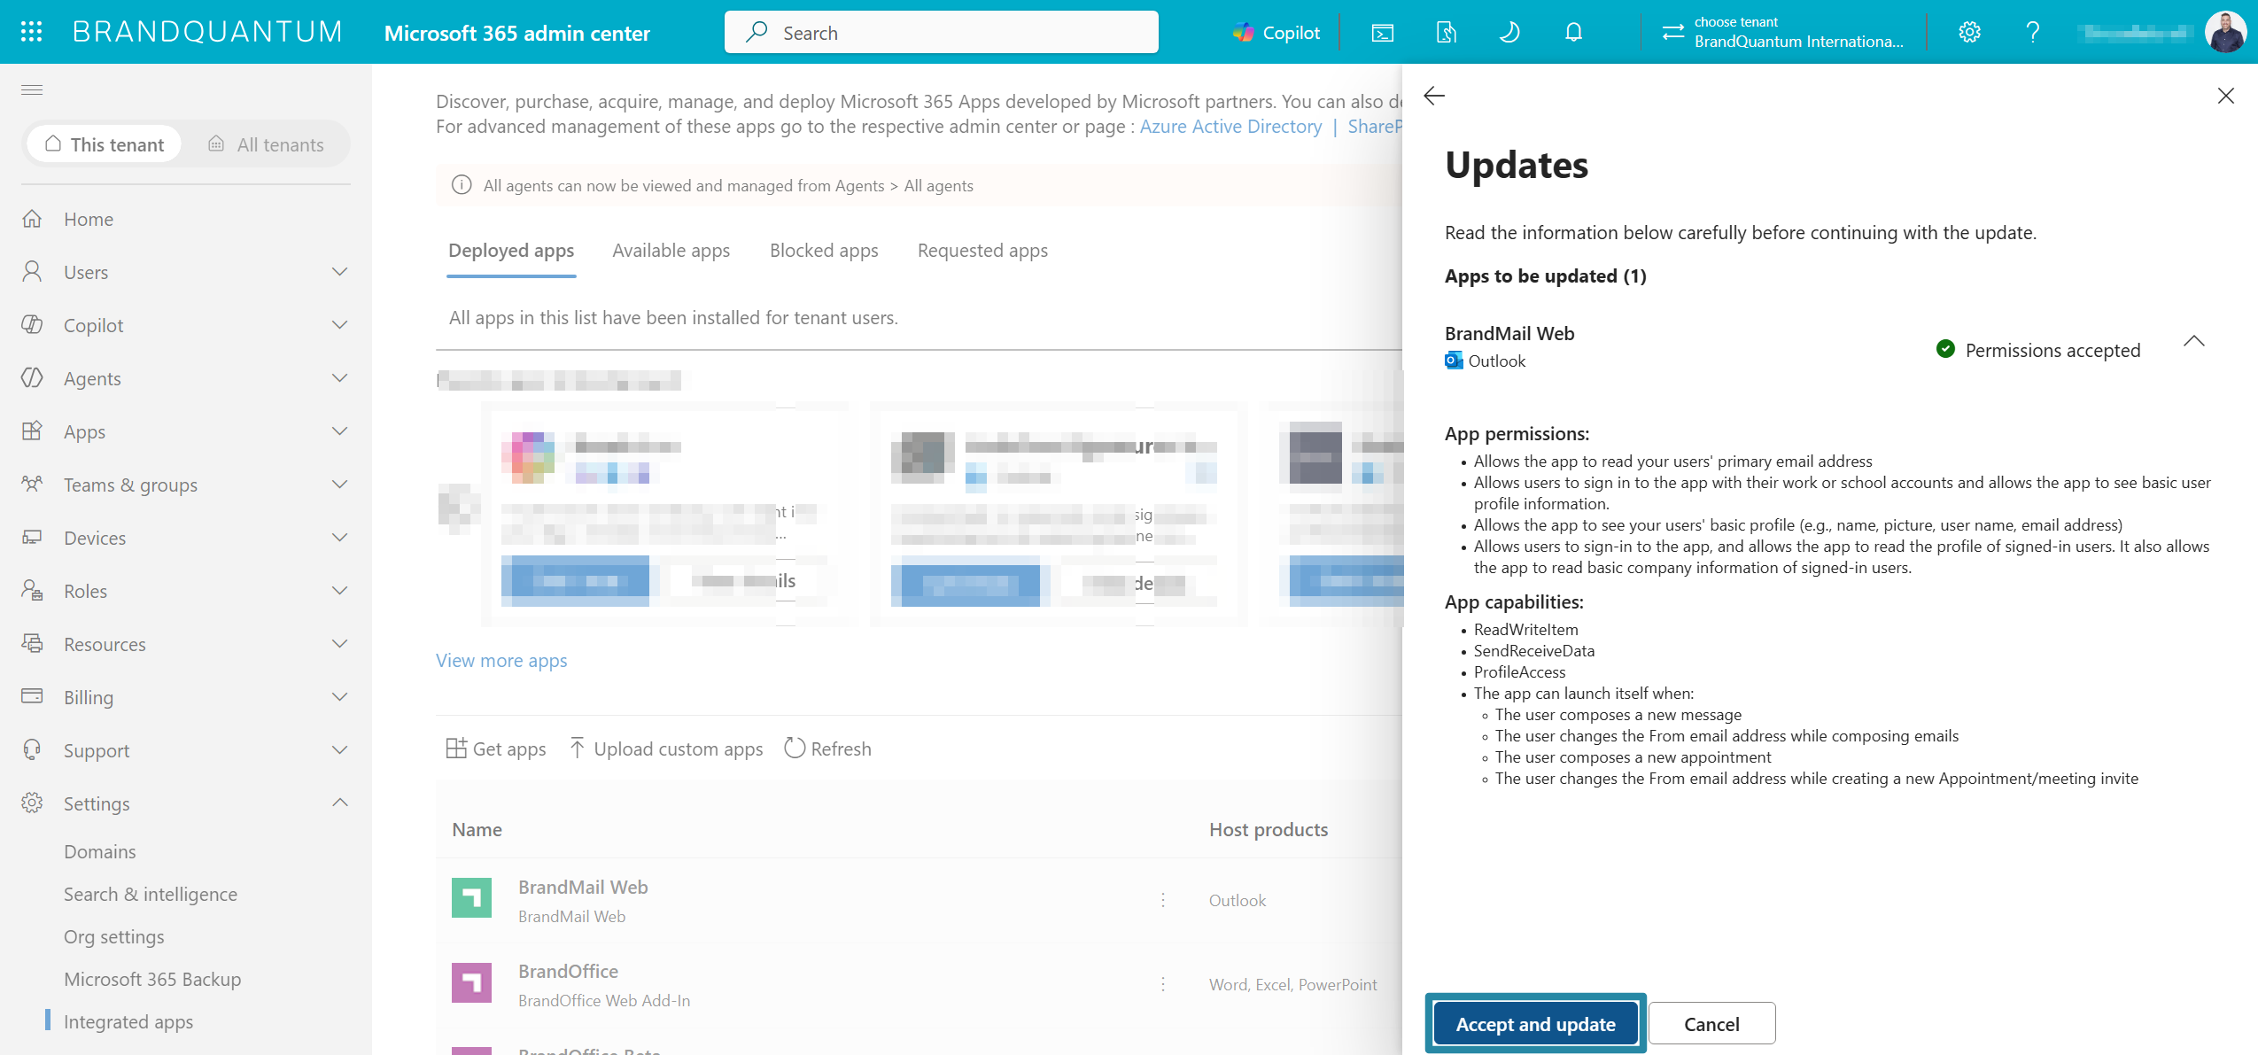
Task: Click the user profile avatar
Action: [2225, 33]
